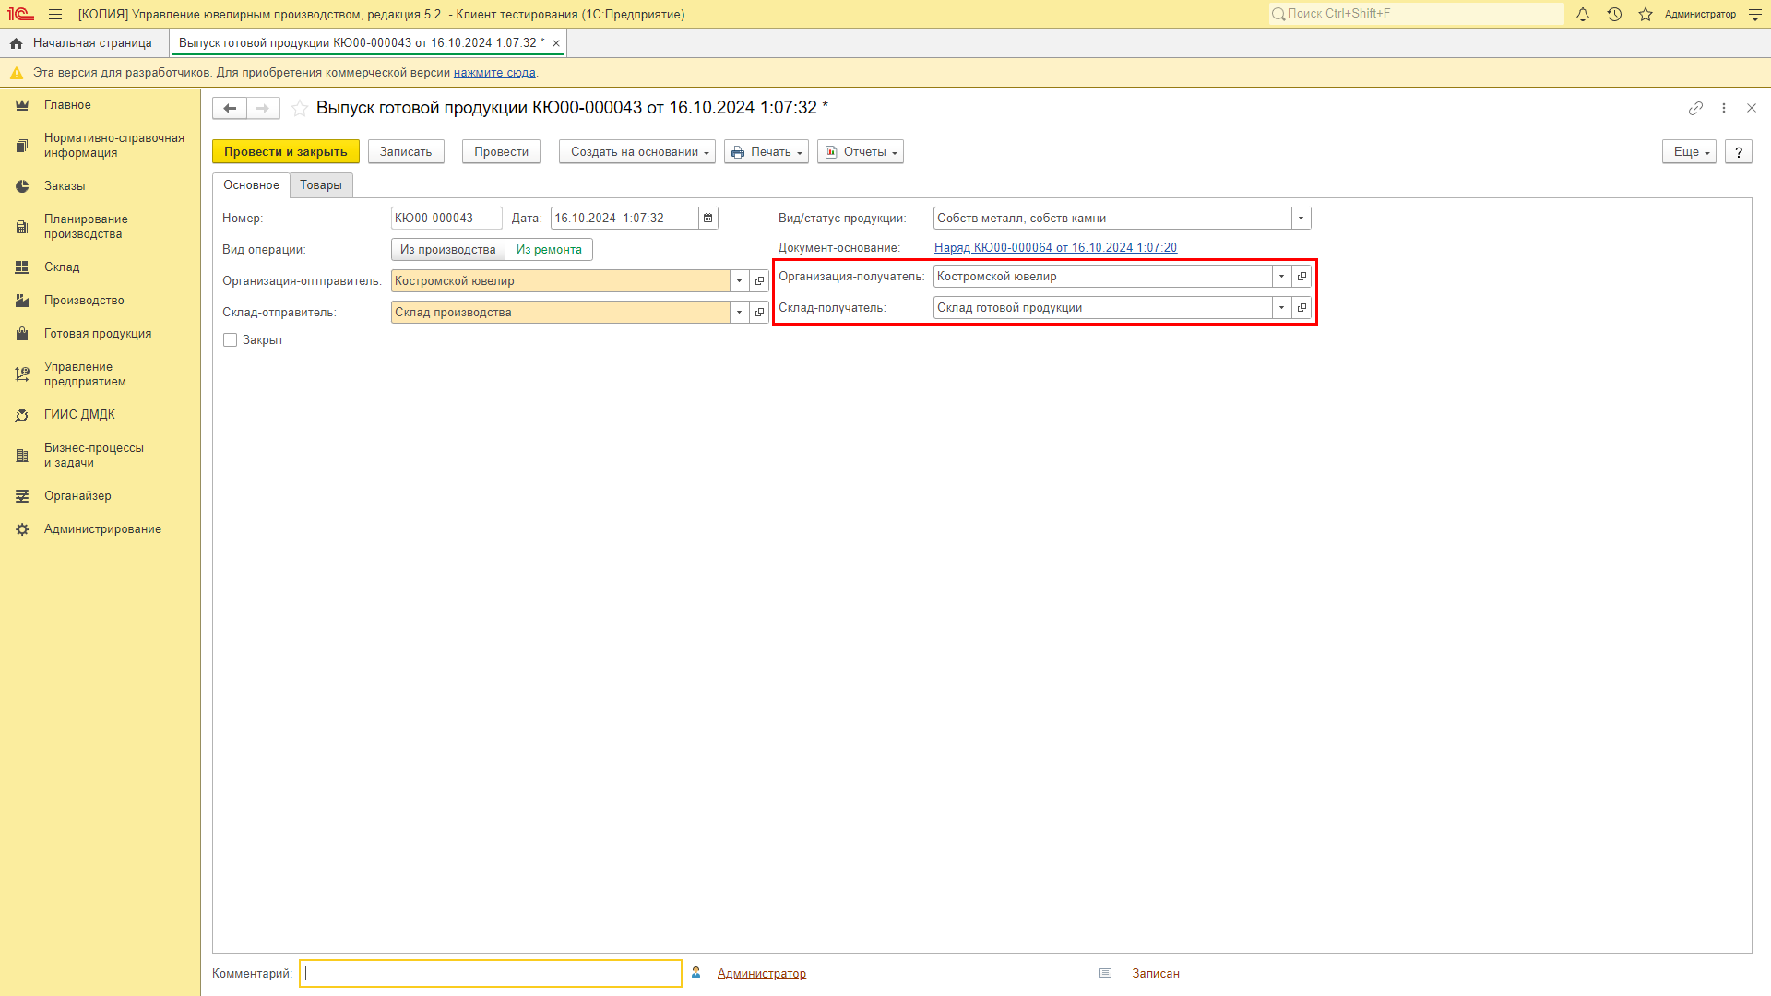Click the Номер field КЮ00-000043
The image size is (1771, 996).
[446, 219]
